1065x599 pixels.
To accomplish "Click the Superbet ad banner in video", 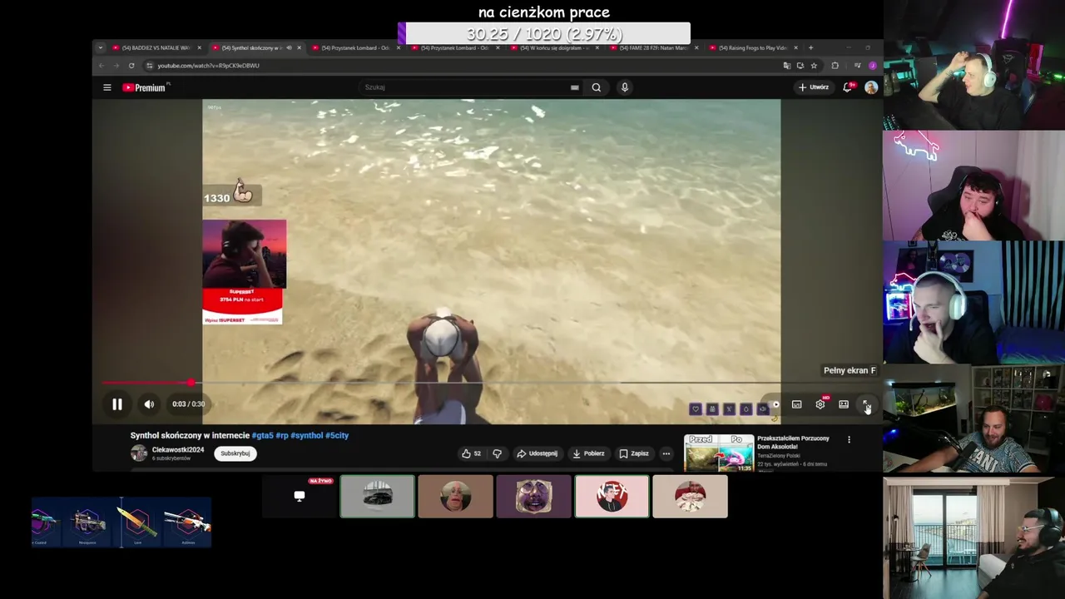I will coord(242,306).
